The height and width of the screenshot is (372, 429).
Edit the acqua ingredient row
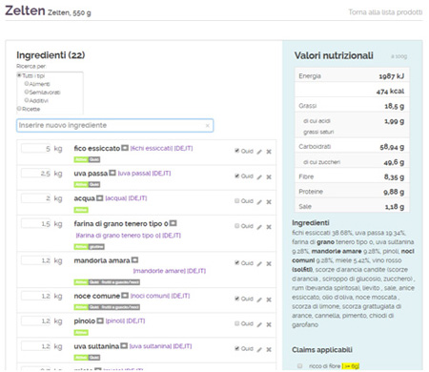click(259, 202)
